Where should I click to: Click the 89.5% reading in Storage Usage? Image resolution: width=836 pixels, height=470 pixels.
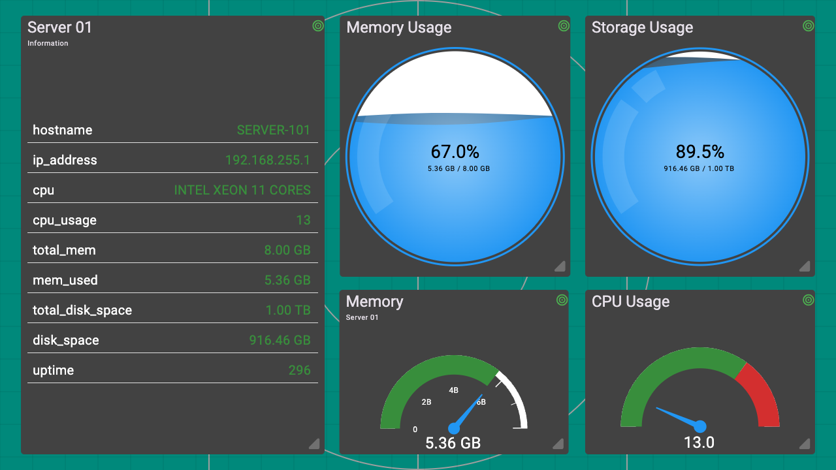pyautogui.click(x=699, y=152)
